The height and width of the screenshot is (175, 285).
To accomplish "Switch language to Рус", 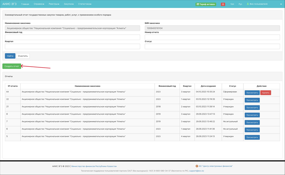I will [x=240, y=4].
